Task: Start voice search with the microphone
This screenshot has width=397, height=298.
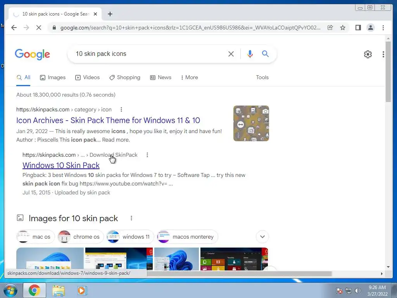Action: click(x=250, y=54)
